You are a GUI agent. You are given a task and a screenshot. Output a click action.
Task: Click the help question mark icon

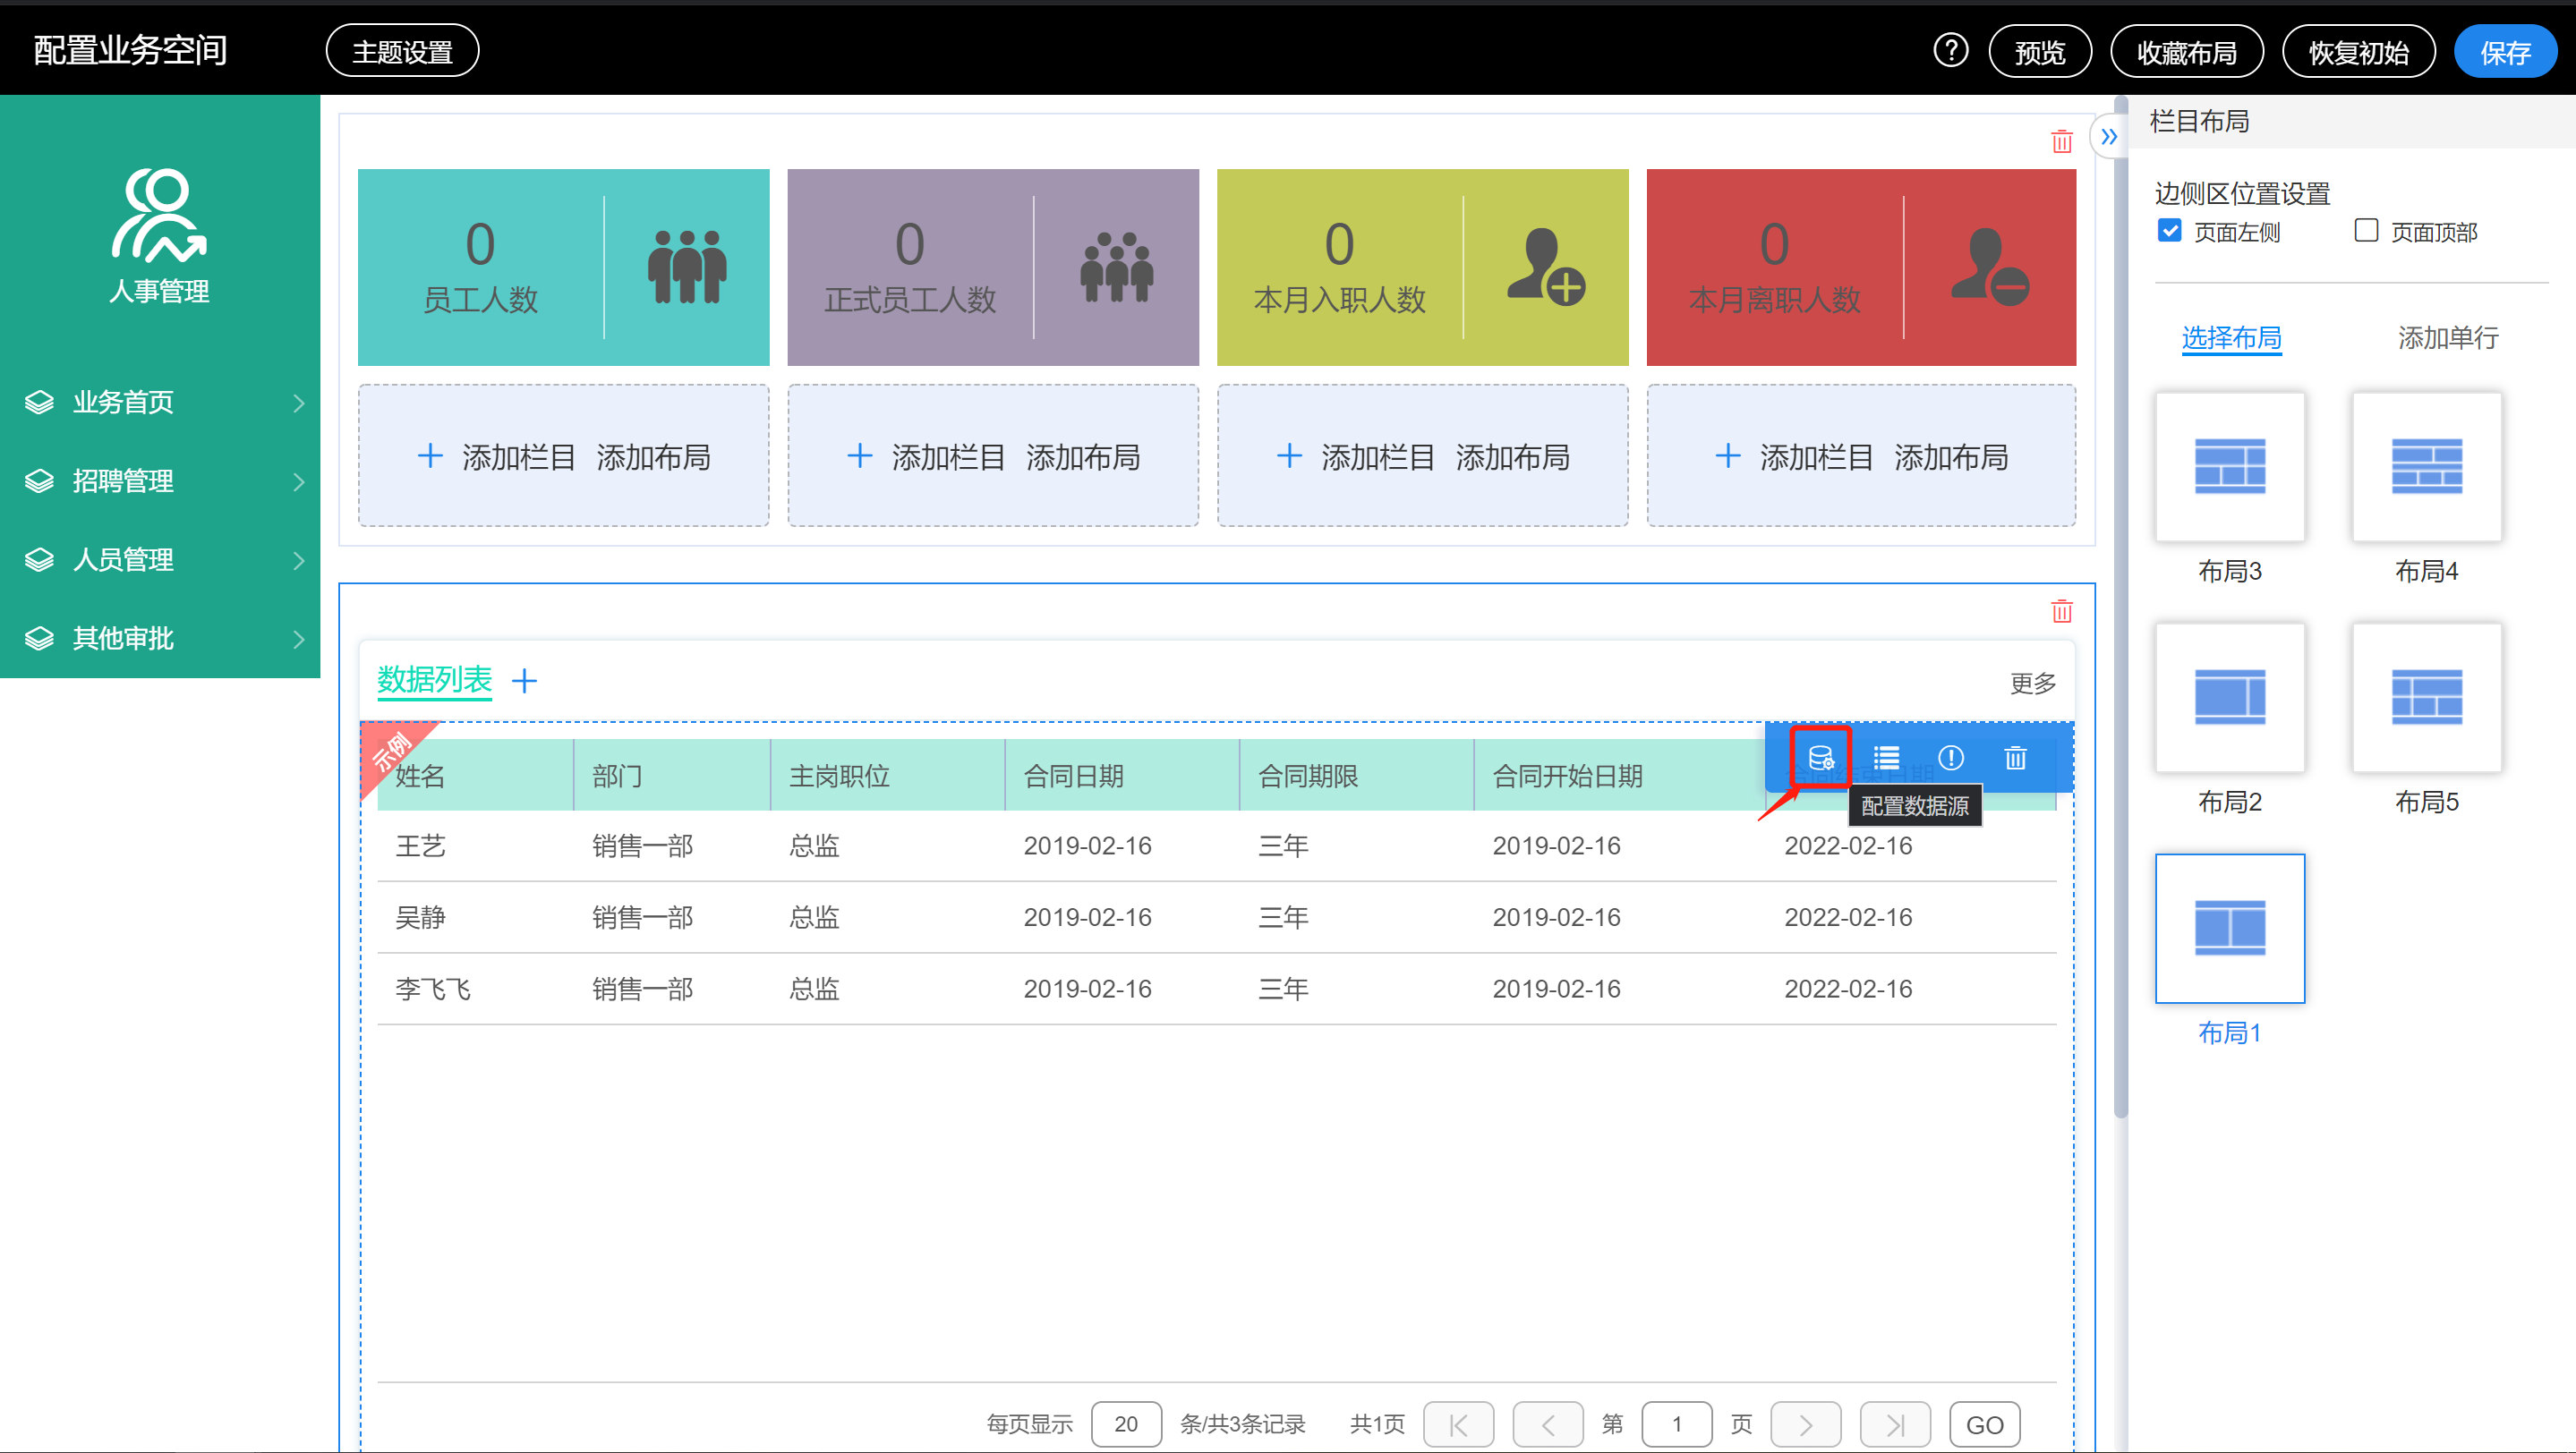click(1950, 50)
